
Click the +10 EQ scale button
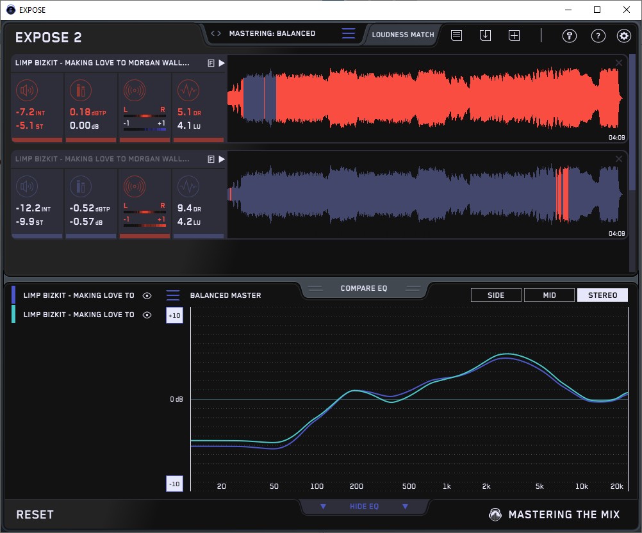pos(174,316)
